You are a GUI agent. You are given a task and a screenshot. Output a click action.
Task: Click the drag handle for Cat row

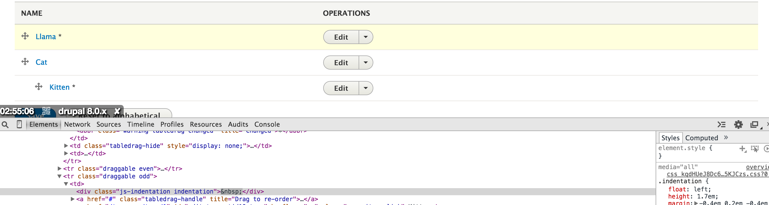[x=25, y=62]
